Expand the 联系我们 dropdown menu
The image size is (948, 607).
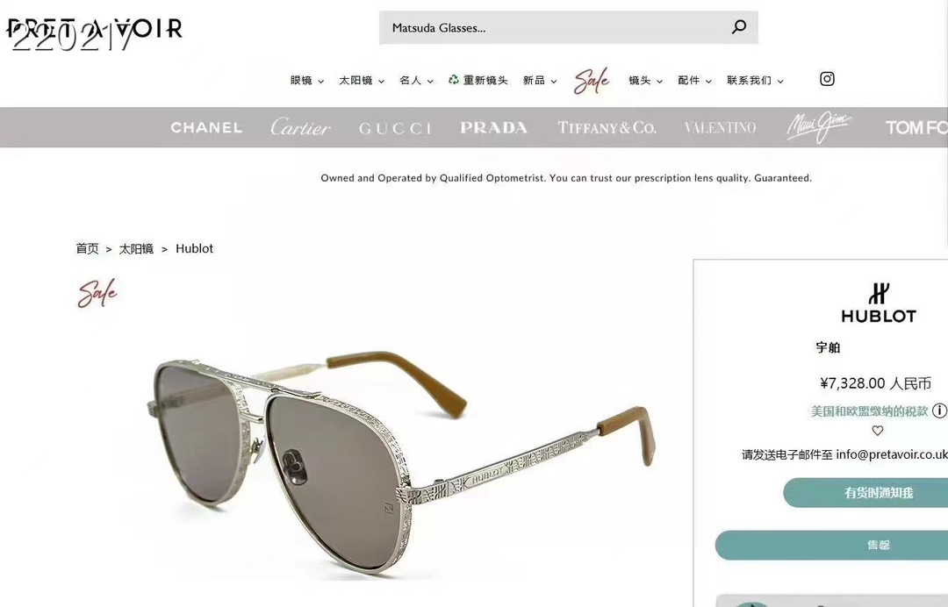point(755,81)
